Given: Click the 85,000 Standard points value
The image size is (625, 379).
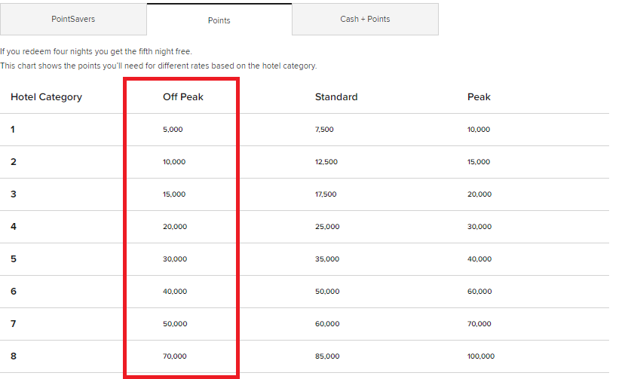Looking at the screenshot, I should tap(327, 356).
